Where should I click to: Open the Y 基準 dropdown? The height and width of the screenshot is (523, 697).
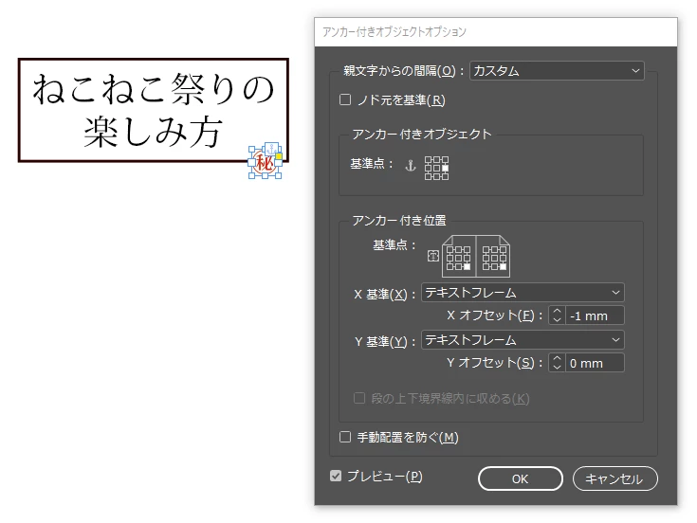(523, 340)
